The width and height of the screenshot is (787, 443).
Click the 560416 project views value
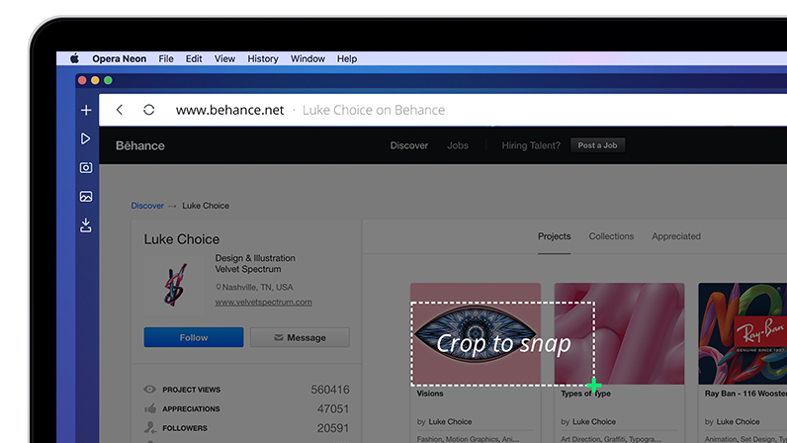tap(330, 390)
